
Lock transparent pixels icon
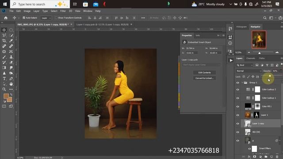[244, 76]
